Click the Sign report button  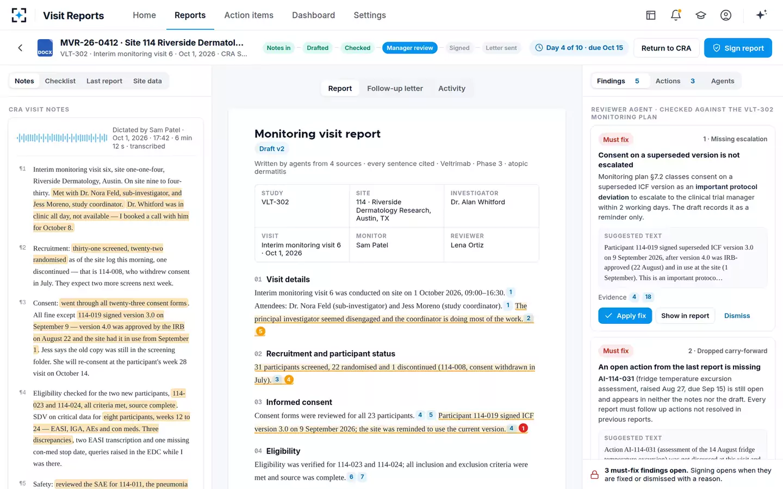coord(738,48)
